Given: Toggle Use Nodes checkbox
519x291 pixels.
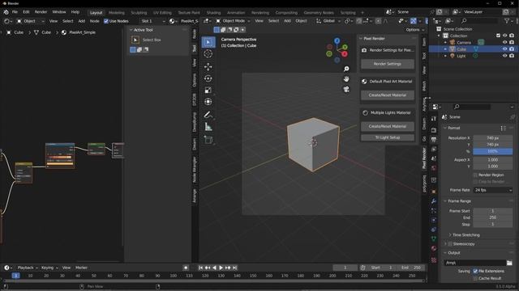Looking at the screenshot, I should (x=106, y=21).
